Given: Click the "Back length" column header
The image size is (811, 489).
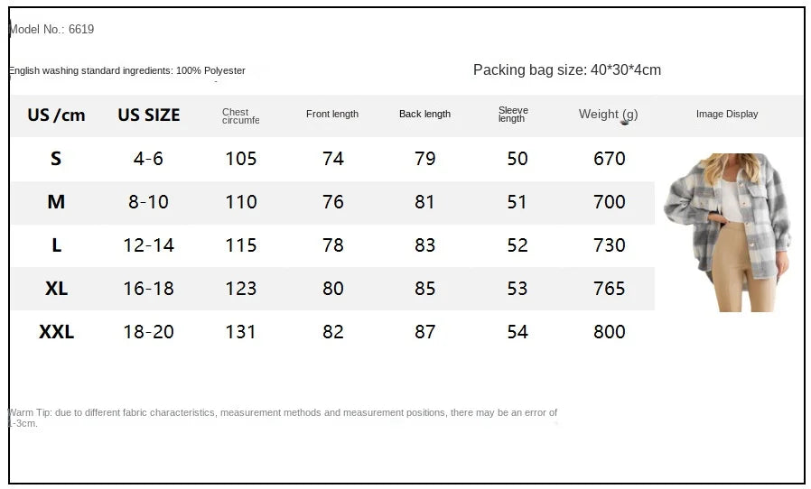Looking at the screenshot, I should 424,114.
